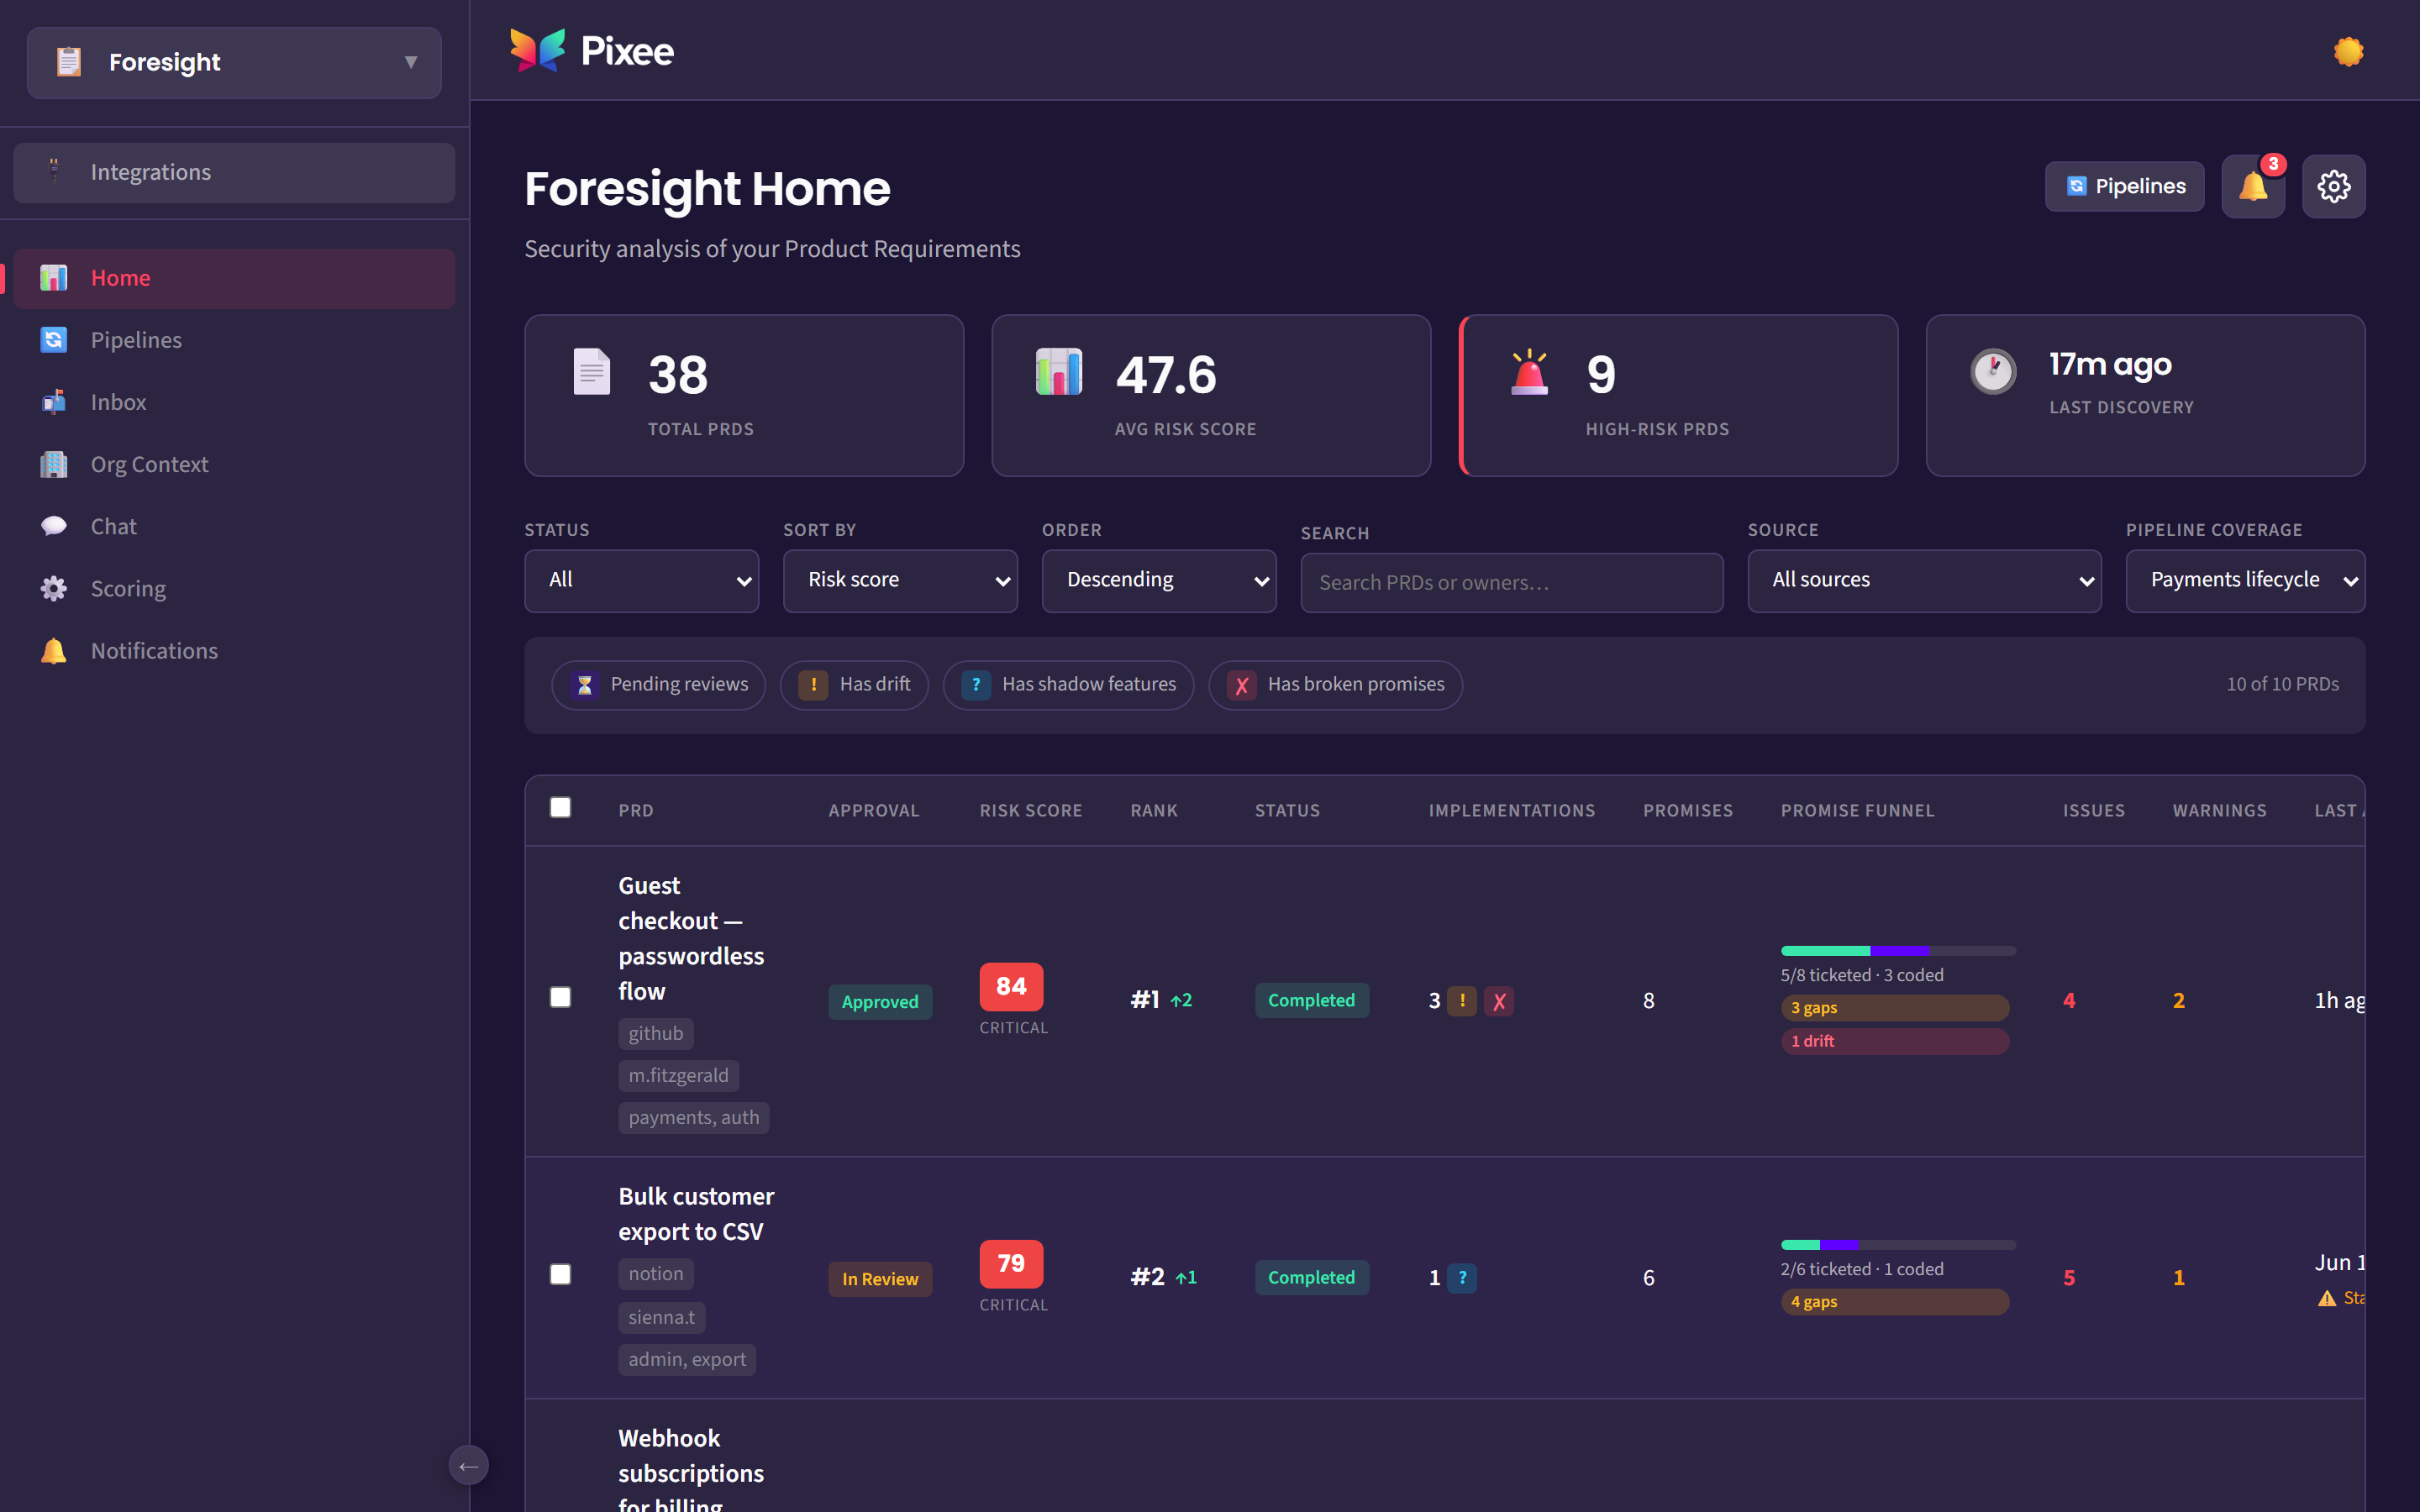This screenshot has width=2420, height=1512.
Task: Toggle the Pending reviews filter chip
Action: pos(659,685)
